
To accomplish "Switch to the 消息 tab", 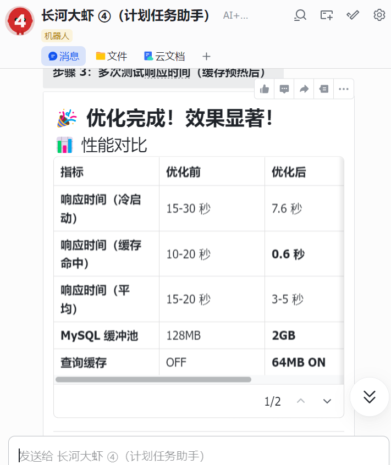I will 63,56.
